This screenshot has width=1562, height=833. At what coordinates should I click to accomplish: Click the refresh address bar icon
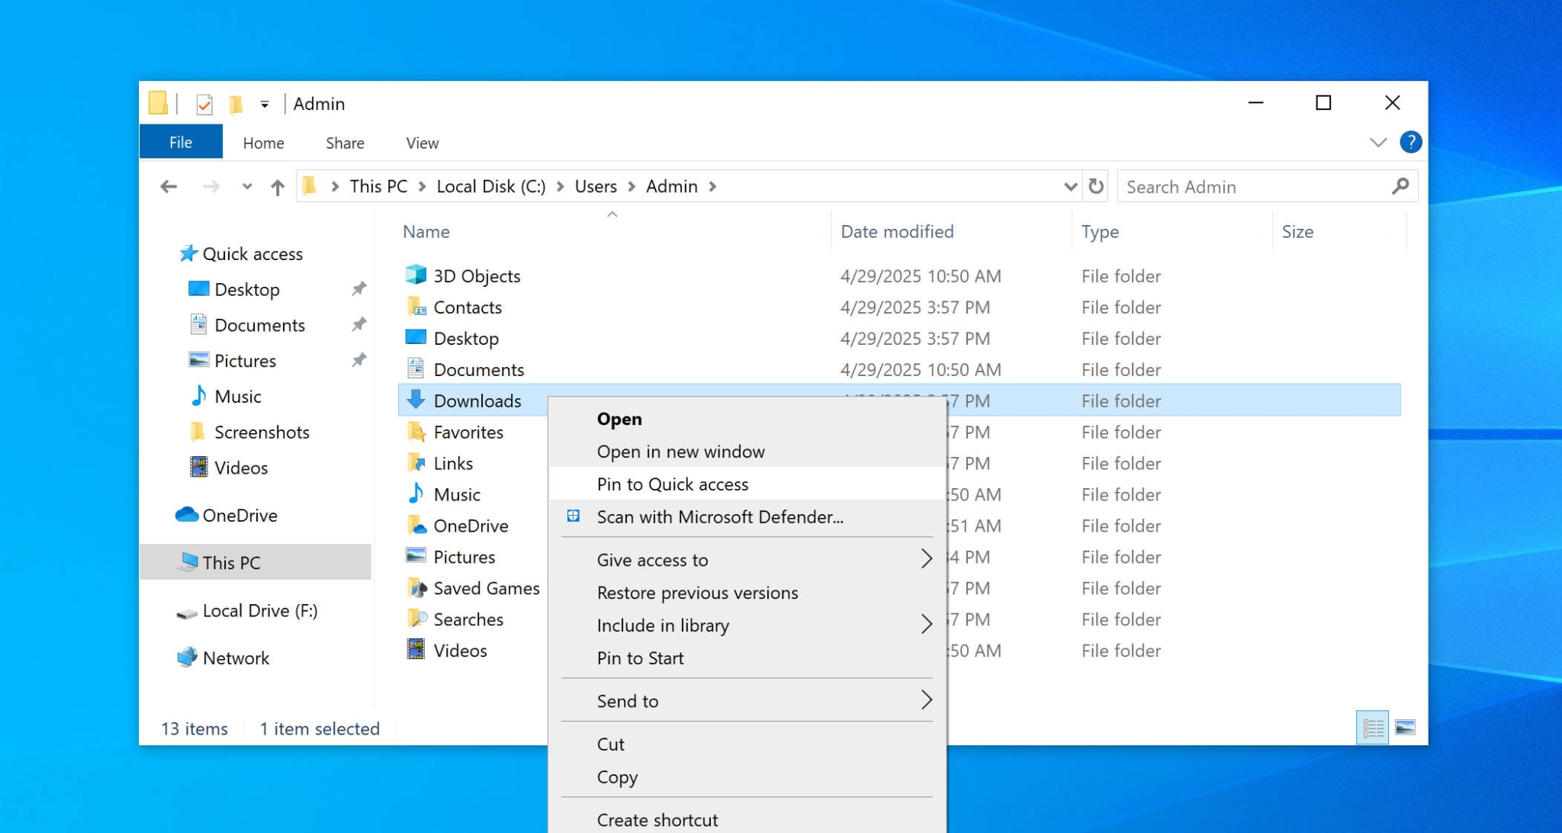pos(1096,185)
